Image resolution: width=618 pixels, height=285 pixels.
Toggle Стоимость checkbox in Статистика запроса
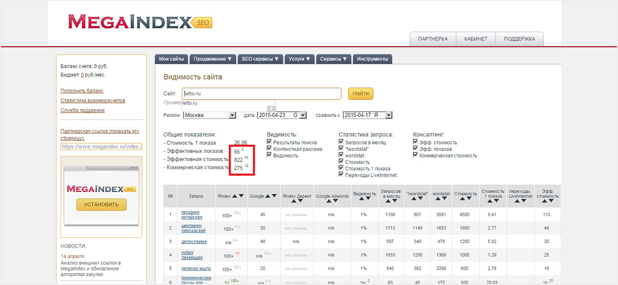[x=341, y=162]
